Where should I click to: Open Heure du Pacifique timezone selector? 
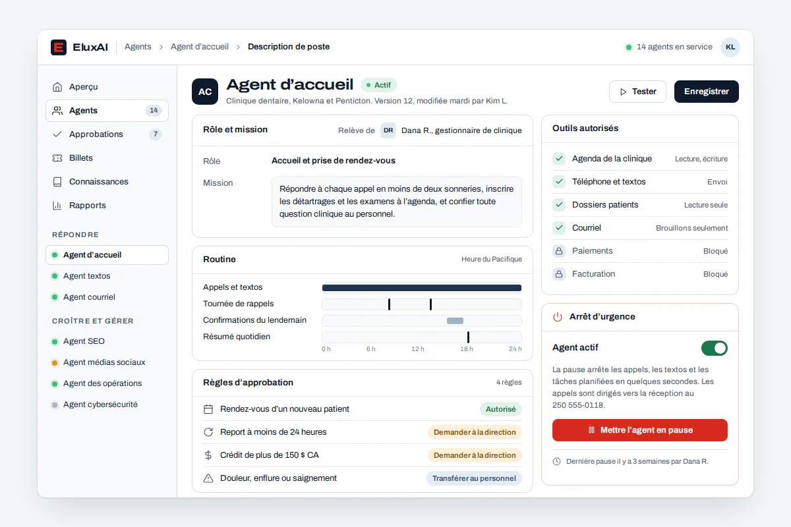coord(492,260)
